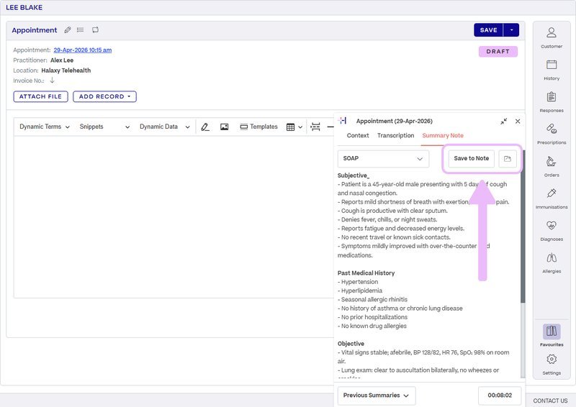Expand the Previous Summaries dropdown
576x407 pixels.
(376, 395)
